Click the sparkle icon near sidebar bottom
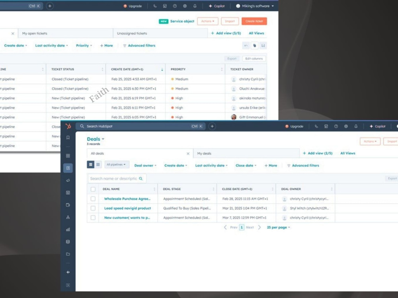 coord(68,272)
